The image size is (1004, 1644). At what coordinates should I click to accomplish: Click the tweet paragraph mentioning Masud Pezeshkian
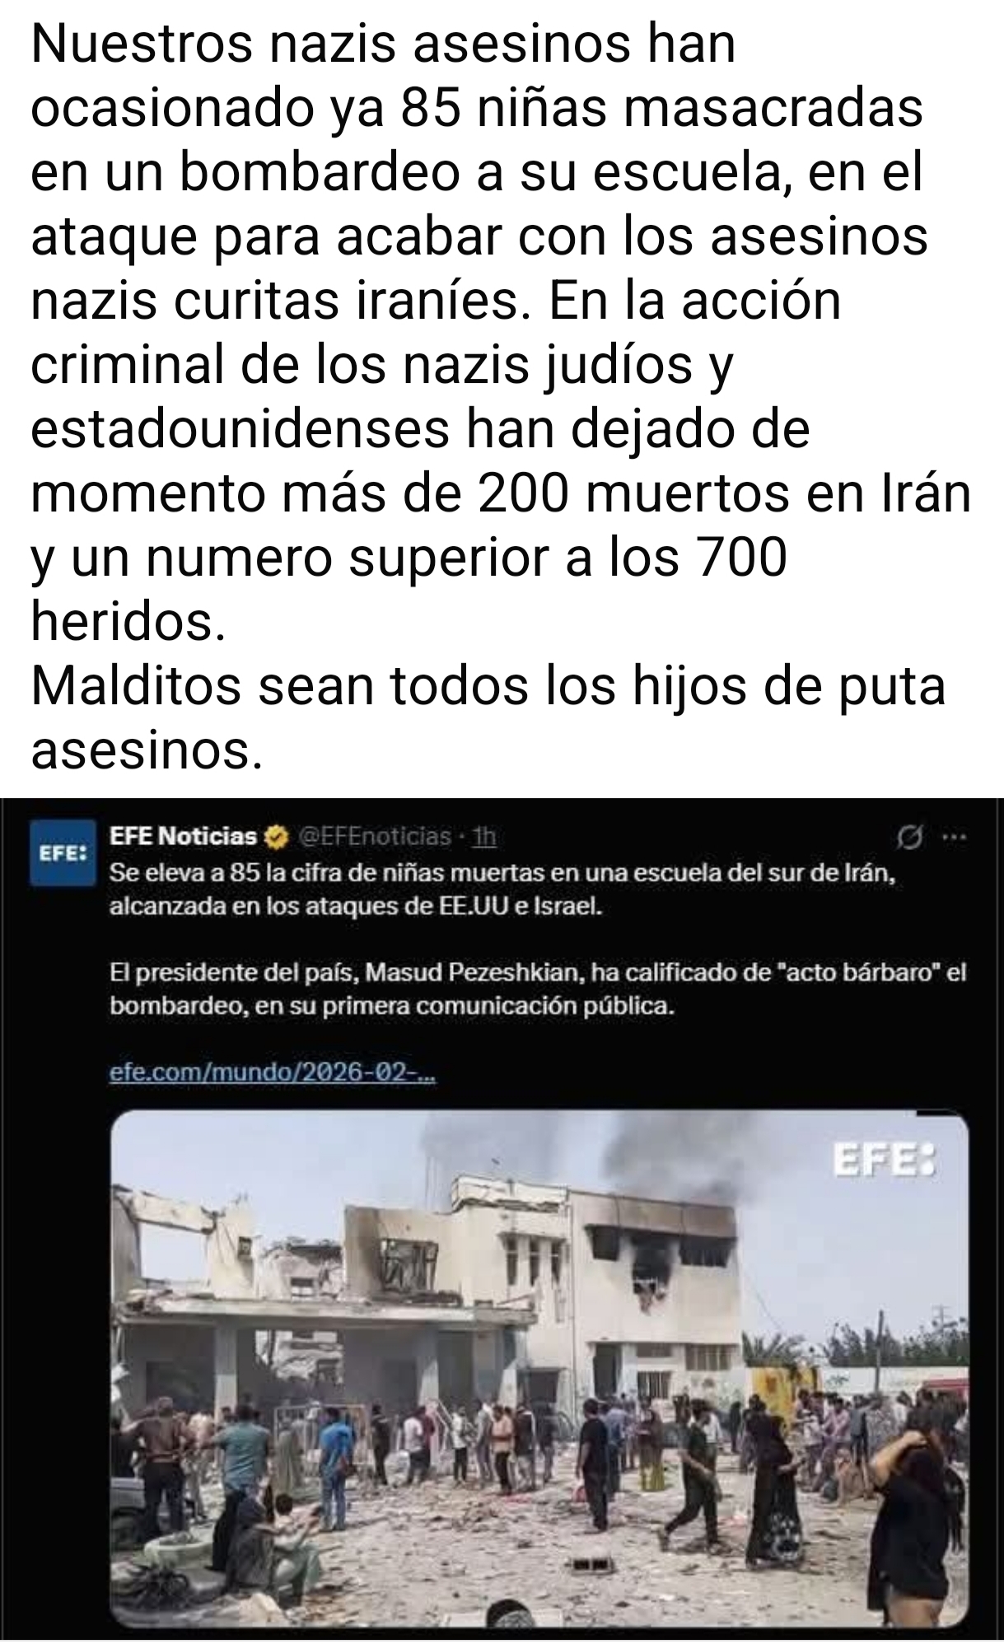pos(538,990)
